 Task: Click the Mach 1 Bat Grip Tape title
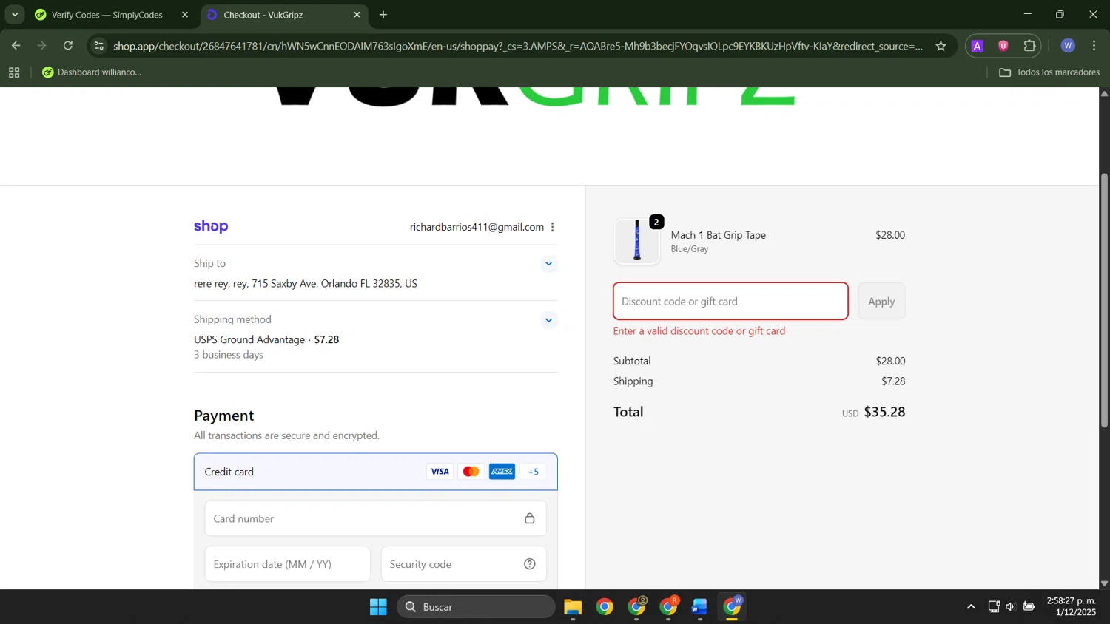718,235
